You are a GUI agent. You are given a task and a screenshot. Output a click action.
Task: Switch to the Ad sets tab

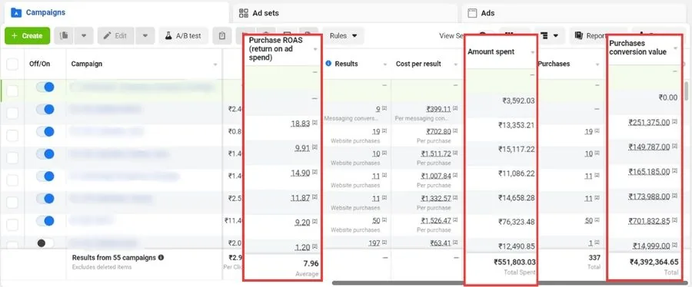point(344,13)
